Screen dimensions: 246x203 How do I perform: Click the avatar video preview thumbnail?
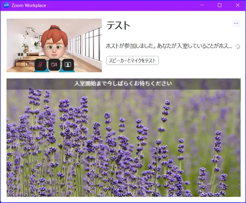54,45
